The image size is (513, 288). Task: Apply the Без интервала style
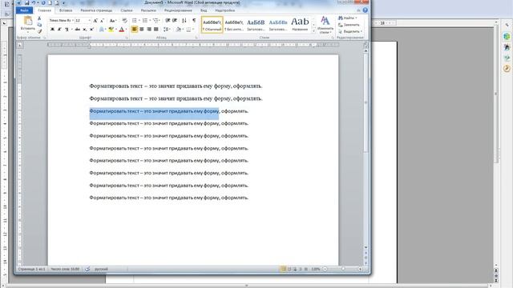point(234,25)
